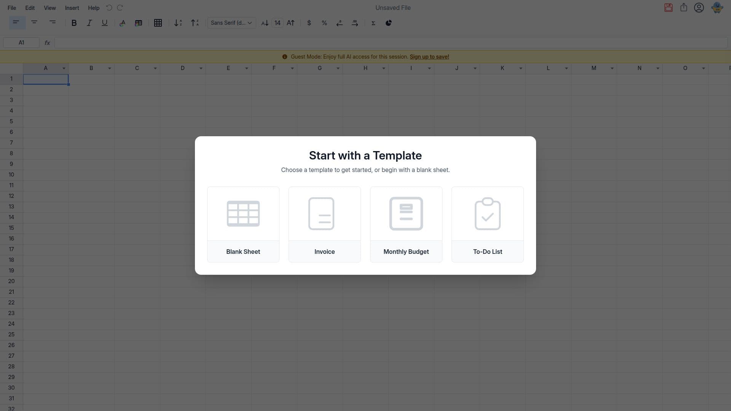Click the align left icon
This screenshot has height=411, width=731.
[x=16, y=23]
